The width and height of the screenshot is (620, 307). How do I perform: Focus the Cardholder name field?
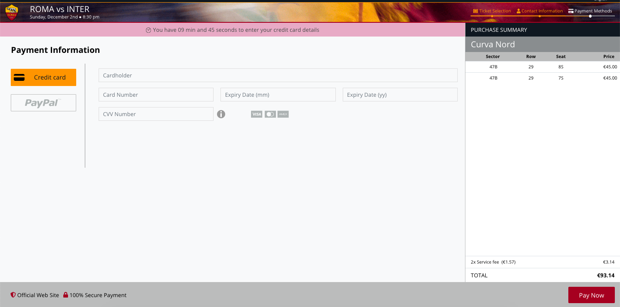[x=278, y=75]
